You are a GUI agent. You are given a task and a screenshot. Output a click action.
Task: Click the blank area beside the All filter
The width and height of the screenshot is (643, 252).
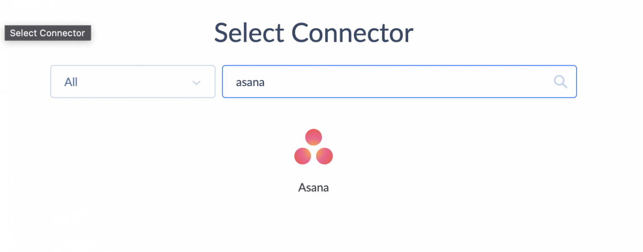click(134, 82)
